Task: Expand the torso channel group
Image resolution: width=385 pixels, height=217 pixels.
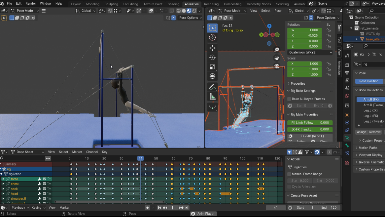Action: 3,179
